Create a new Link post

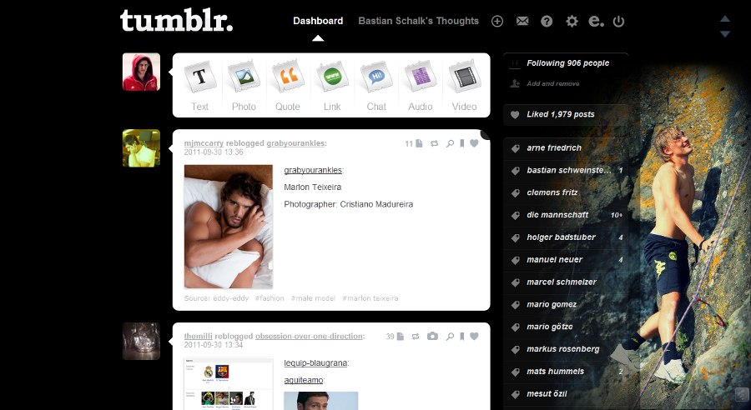coord(332,86)
